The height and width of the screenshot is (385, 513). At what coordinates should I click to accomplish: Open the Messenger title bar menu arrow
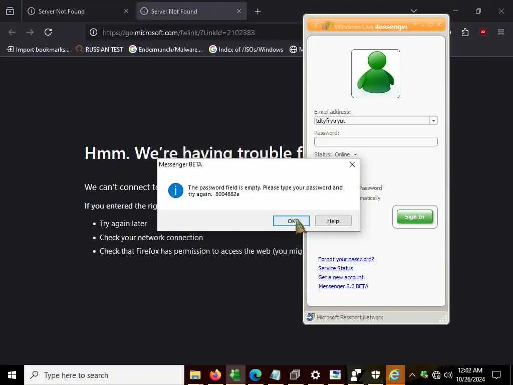point(415,25)
